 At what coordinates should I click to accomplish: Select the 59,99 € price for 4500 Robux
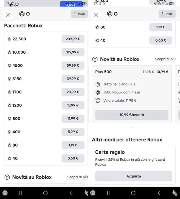pos(73,65)
